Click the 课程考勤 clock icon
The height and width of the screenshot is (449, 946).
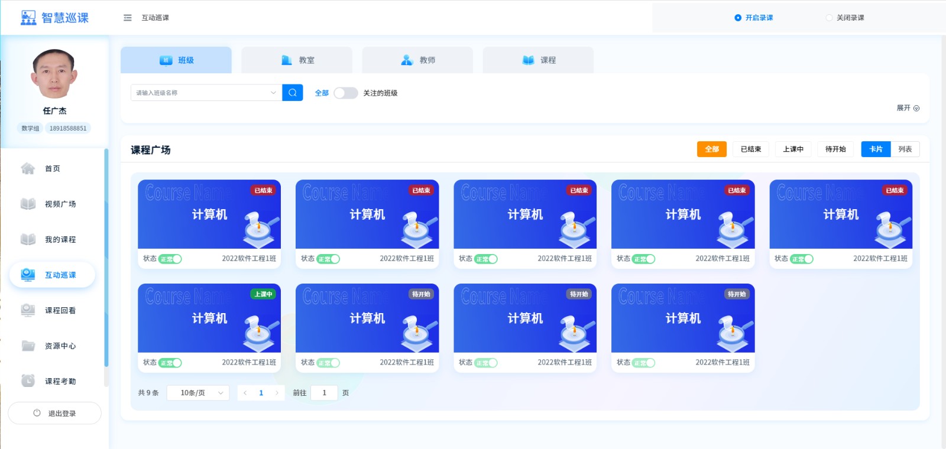coord(28,381)
